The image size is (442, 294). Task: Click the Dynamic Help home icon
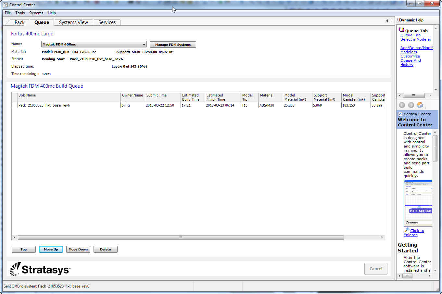(420, 105)
